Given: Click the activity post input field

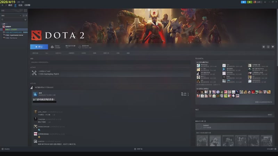Looking at the screenshot, I should [x=110, y=62].
